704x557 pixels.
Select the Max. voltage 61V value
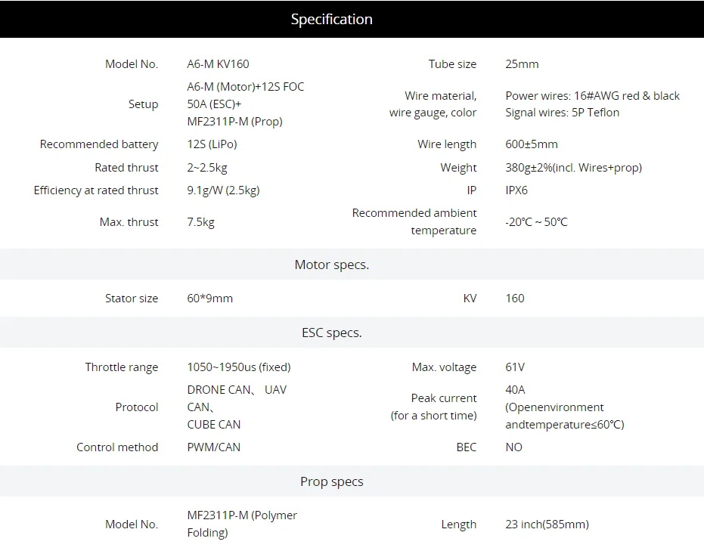click(514, 367)
